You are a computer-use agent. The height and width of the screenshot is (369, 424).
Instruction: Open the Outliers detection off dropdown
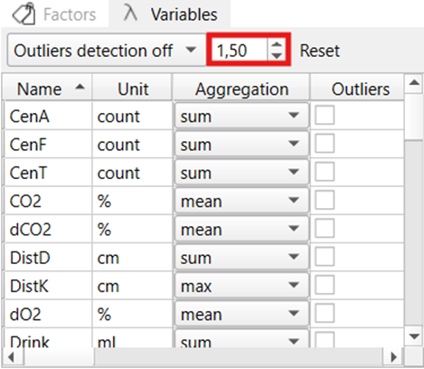(x=107, y=50)
